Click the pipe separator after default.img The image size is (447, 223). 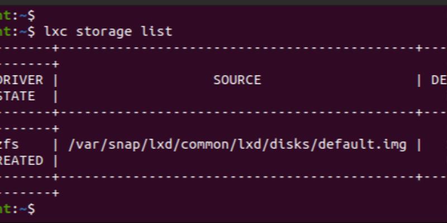pyautogui.click(x=419, y=144)
